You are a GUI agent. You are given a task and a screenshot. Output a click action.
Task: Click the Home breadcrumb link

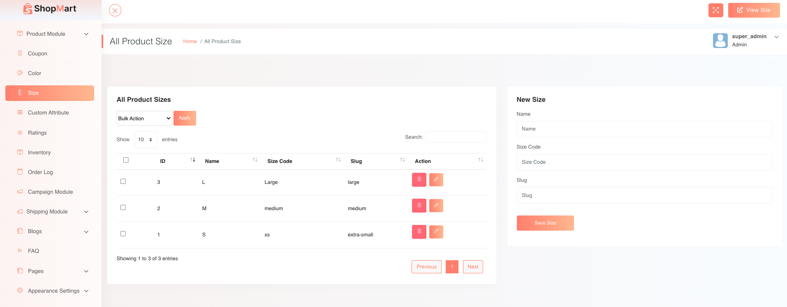[x=190, y=41]
